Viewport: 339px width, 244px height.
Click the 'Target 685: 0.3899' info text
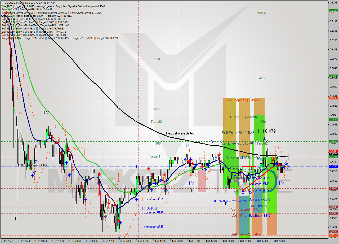click(107, 38)
